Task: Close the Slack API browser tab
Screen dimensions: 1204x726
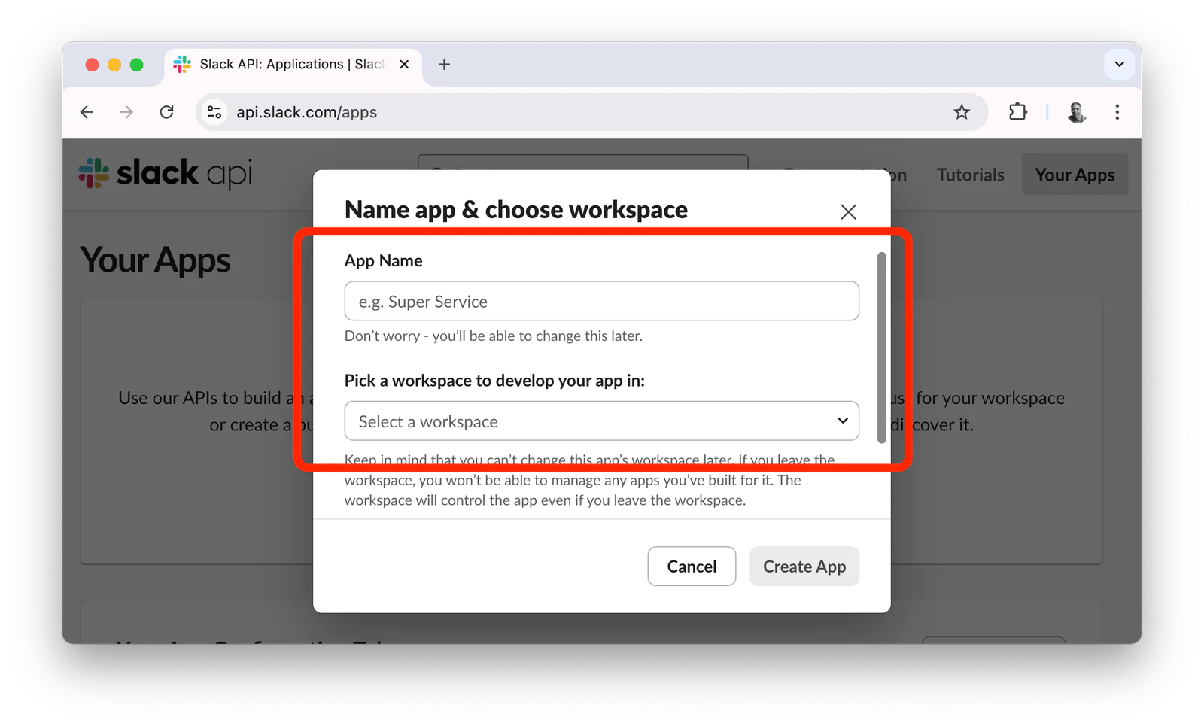Action: point(404,65)
